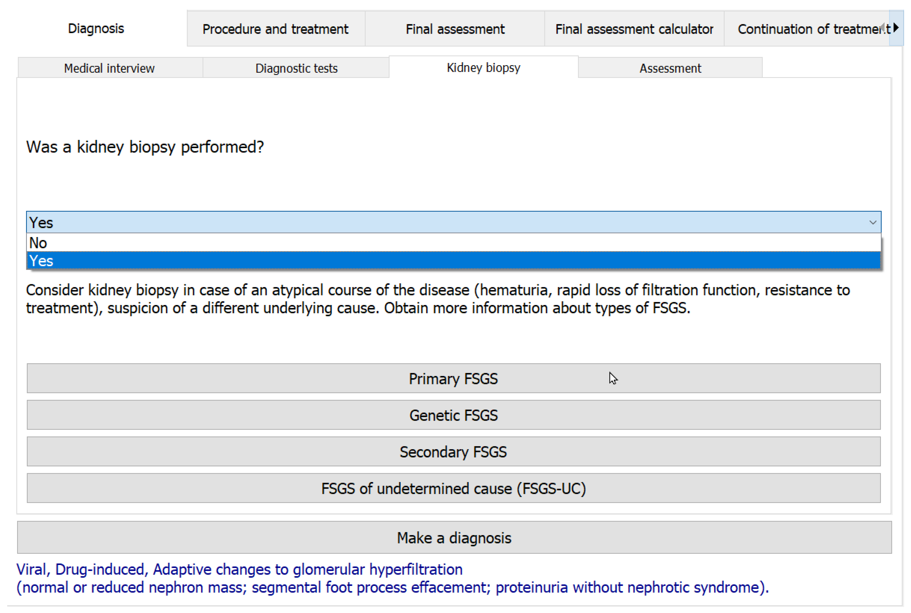
Task: Choose 'No' from dropdown list
Action: click(453, 243)
